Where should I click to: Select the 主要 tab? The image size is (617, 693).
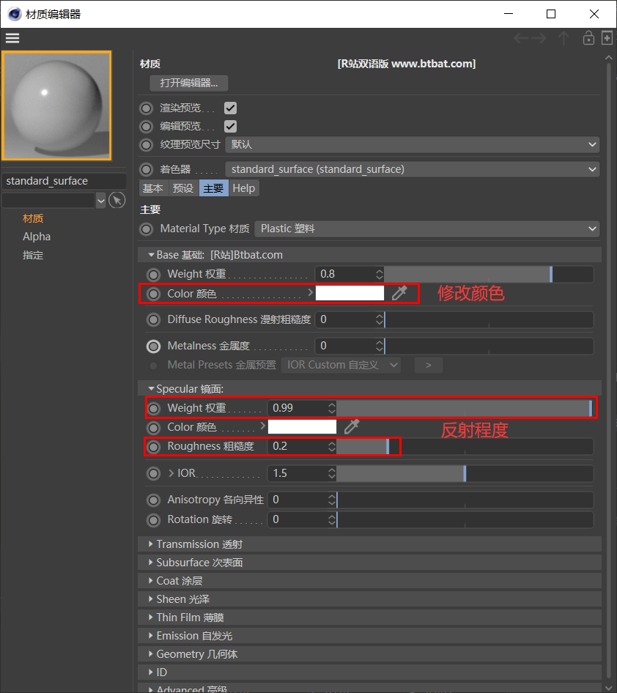click(x=213, y=188)
